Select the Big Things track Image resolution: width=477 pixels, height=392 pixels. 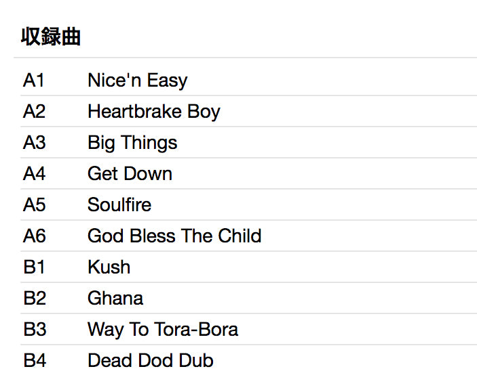132,143
